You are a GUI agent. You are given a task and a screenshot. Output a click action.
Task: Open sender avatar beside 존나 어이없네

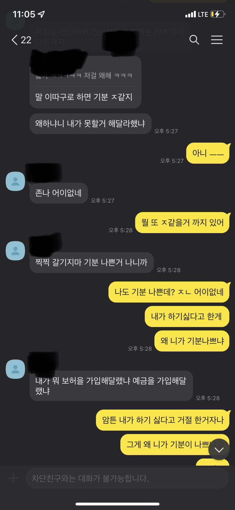(x=15, y=181)
